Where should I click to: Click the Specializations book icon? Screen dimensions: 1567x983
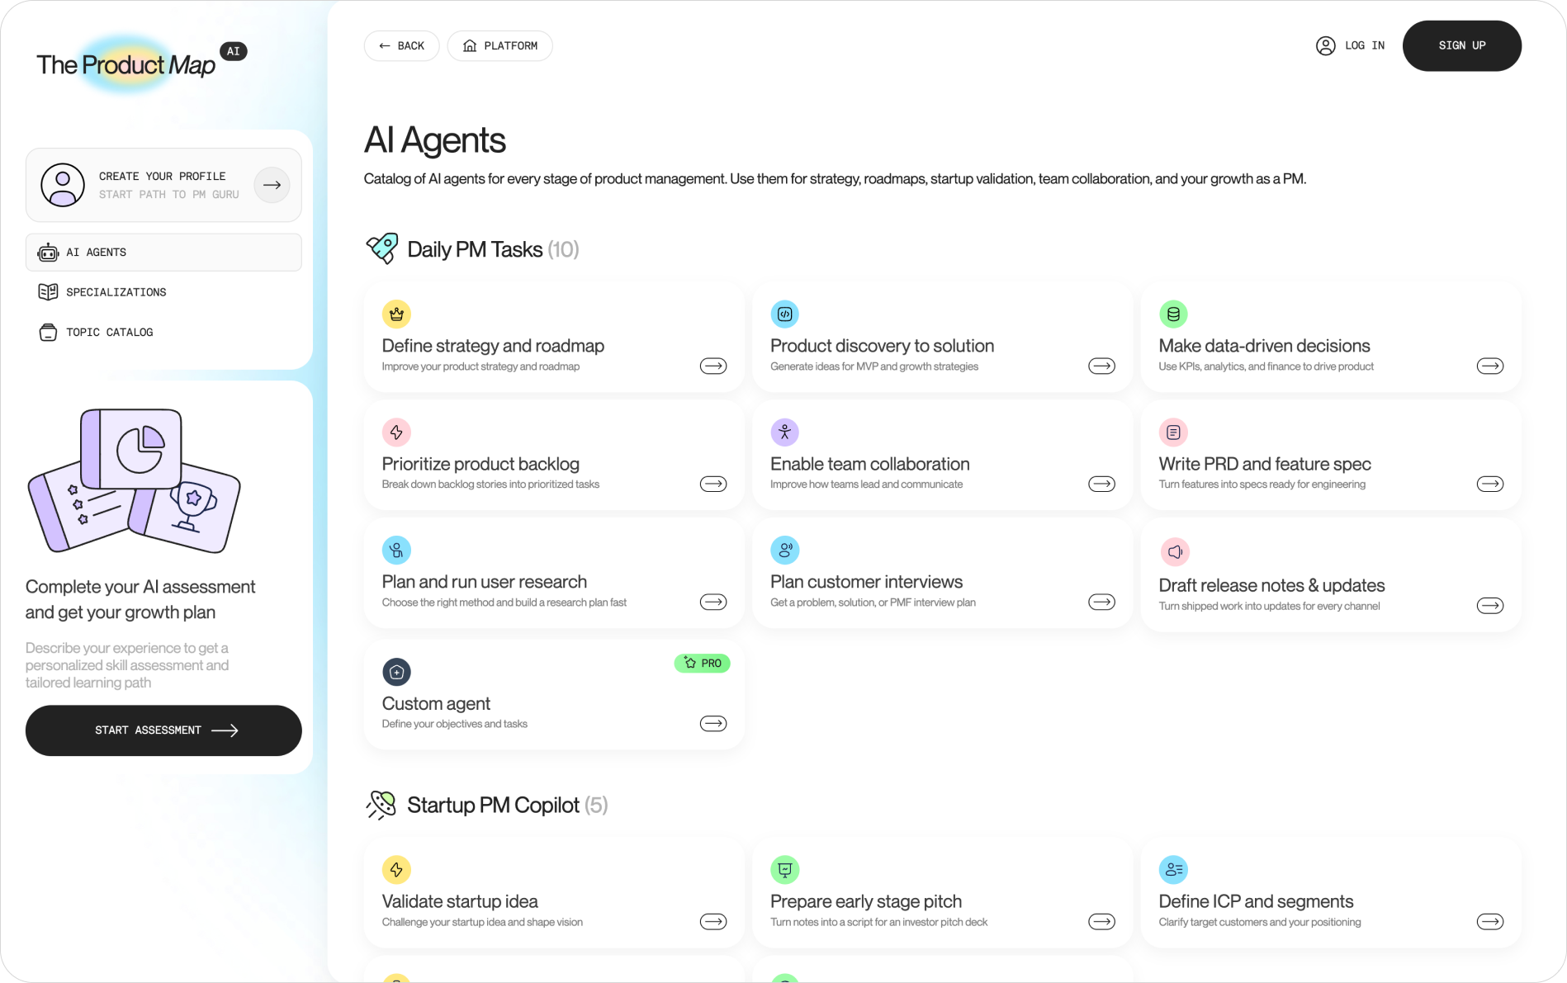click(48, 292)
